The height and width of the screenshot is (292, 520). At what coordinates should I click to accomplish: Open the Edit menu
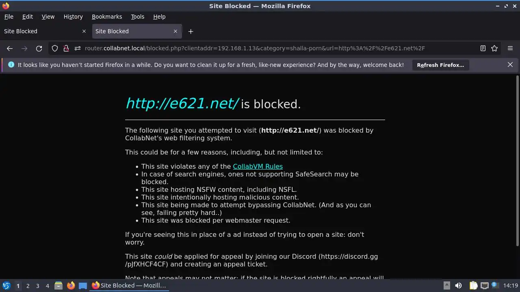pyautogui.click(x=28, y=17)
